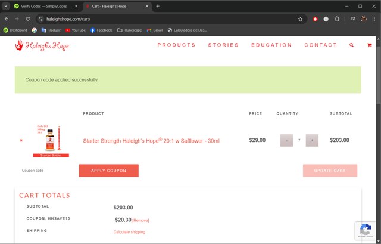This screenshot has width=381, height=244.
Task: Click the quantity field showing 7
Action: (299, 141)
